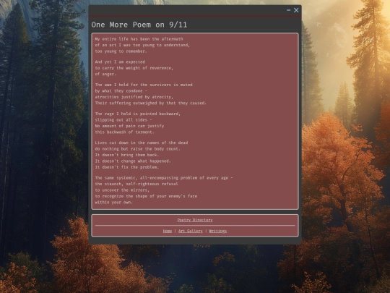Click the line 'to recognize the shape of your enemy's face'
390x293 pixels.
(146, 196)
